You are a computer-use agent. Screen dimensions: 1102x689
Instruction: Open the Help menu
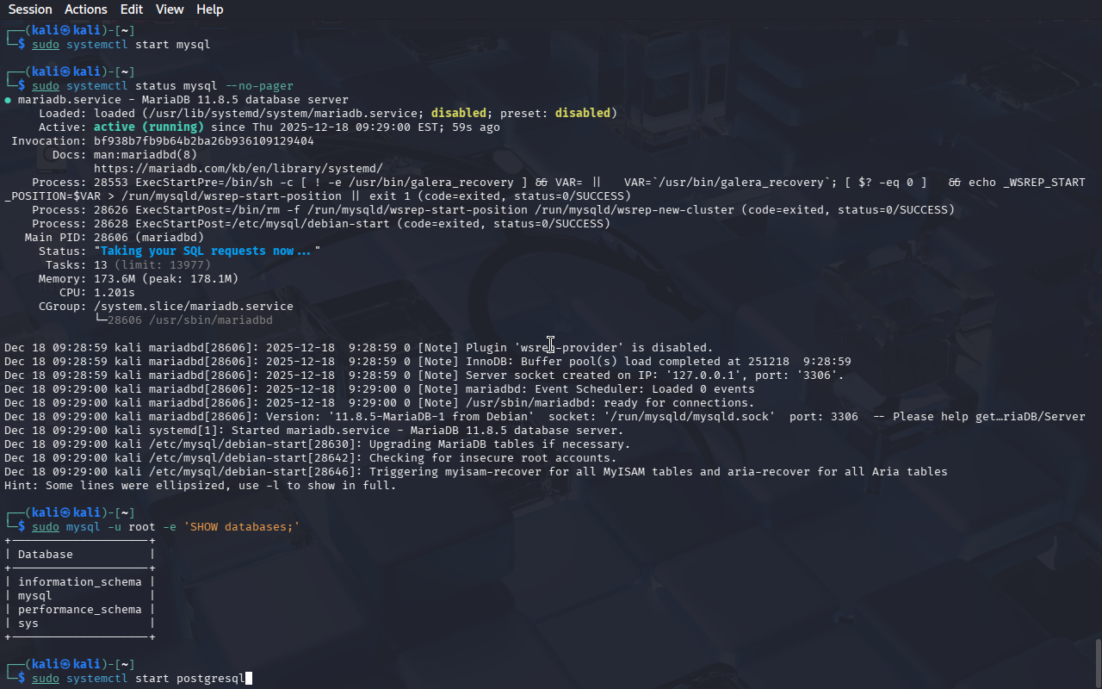tap(209, 9)
